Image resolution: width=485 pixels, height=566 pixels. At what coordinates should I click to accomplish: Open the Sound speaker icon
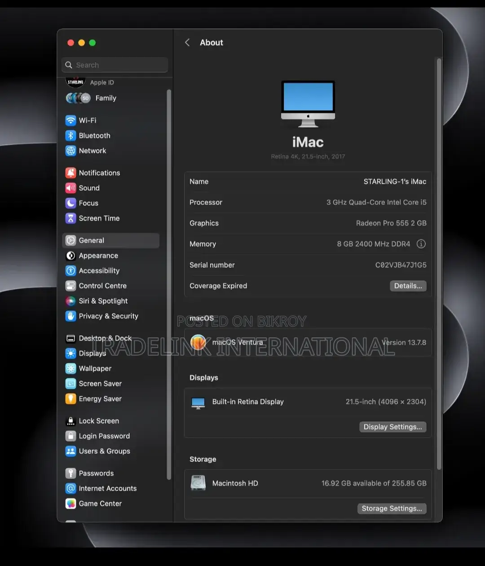click(71, 188)
